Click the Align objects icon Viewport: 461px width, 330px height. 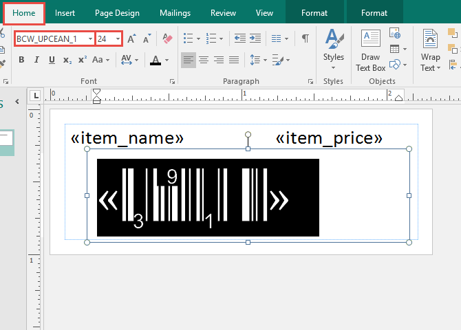pyautogui.click(x=453, y=65)
